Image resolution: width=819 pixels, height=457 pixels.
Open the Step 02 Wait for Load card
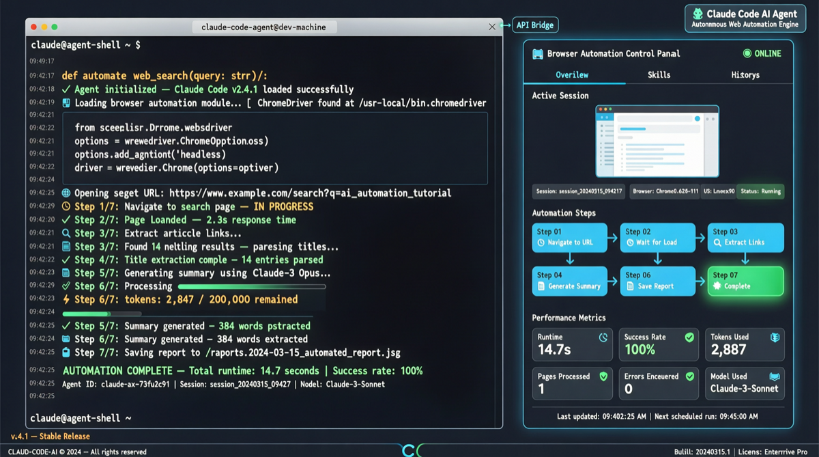click(657, 237)
